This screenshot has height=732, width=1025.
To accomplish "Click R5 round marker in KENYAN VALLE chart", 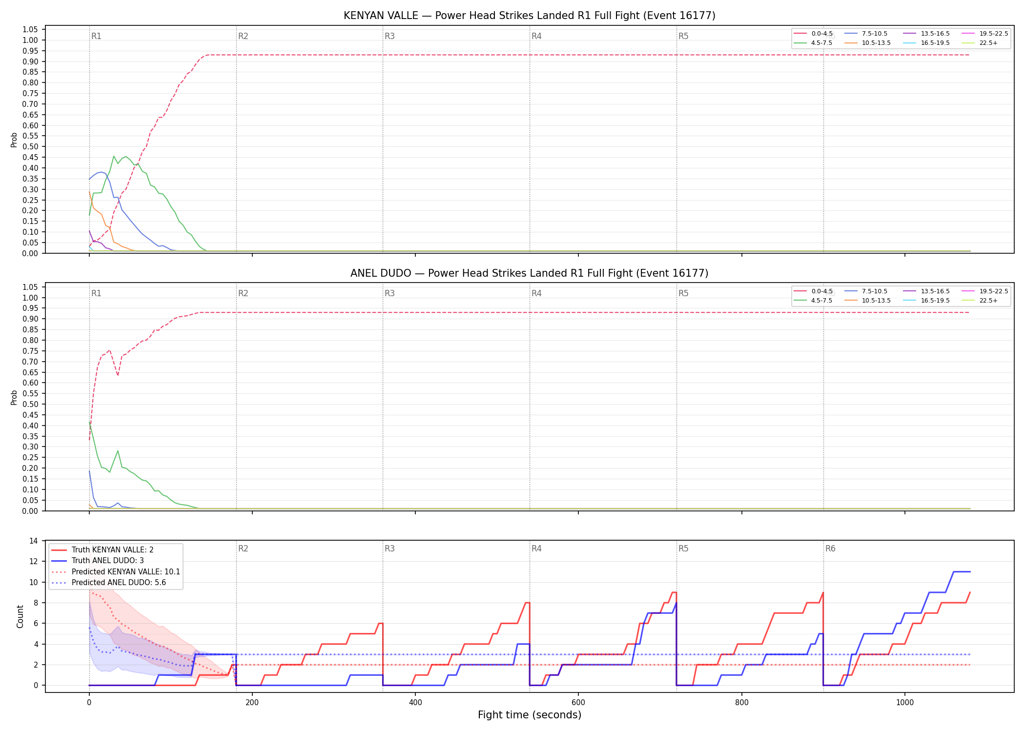I will click(683, 36).
